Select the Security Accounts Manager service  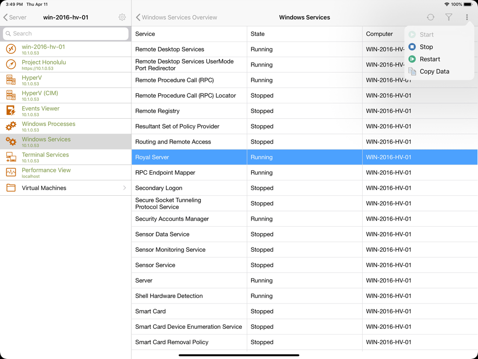click(304, 219)
